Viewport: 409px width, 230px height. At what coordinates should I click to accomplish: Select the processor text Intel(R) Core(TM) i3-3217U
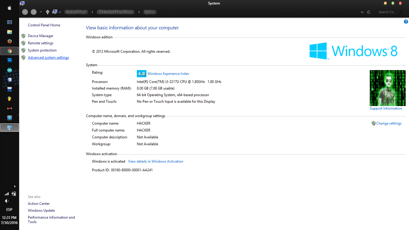179,82
